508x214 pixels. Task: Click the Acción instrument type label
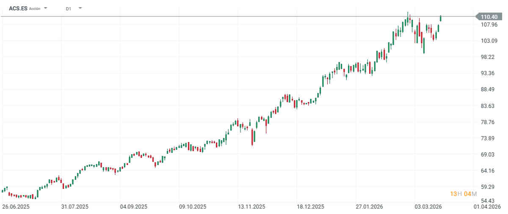35,8
